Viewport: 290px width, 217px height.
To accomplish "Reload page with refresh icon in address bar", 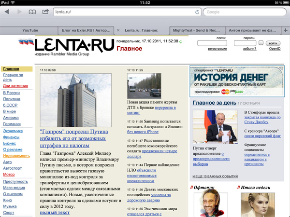I will 198,12.
